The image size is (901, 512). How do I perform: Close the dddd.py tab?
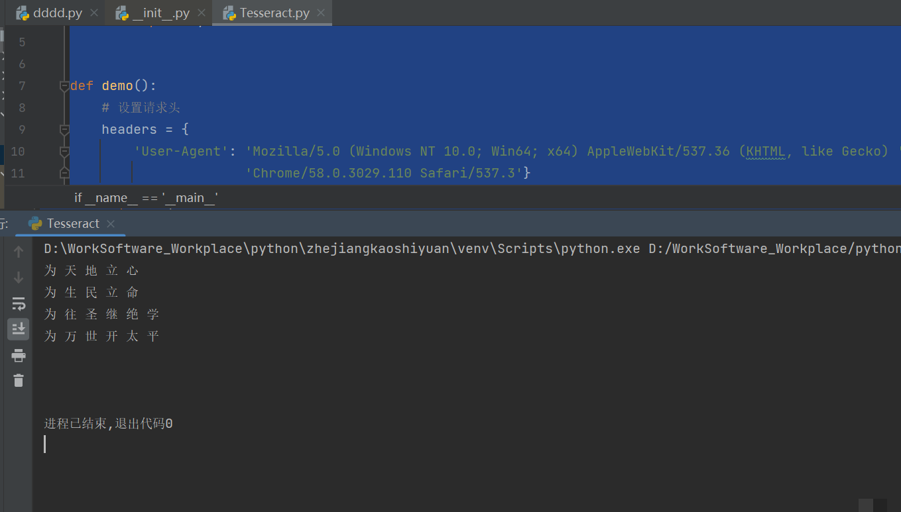click(94, 13)
